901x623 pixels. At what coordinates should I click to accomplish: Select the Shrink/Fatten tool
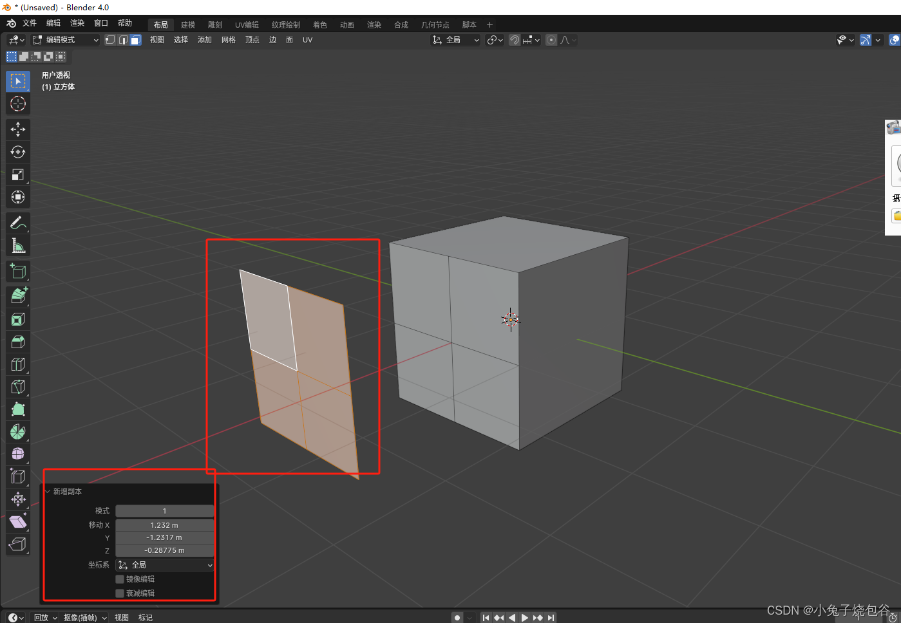[x=18, y=499]
